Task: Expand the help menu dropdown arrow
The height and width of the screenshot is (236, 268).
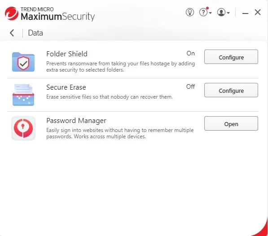Action: (211, 13)
